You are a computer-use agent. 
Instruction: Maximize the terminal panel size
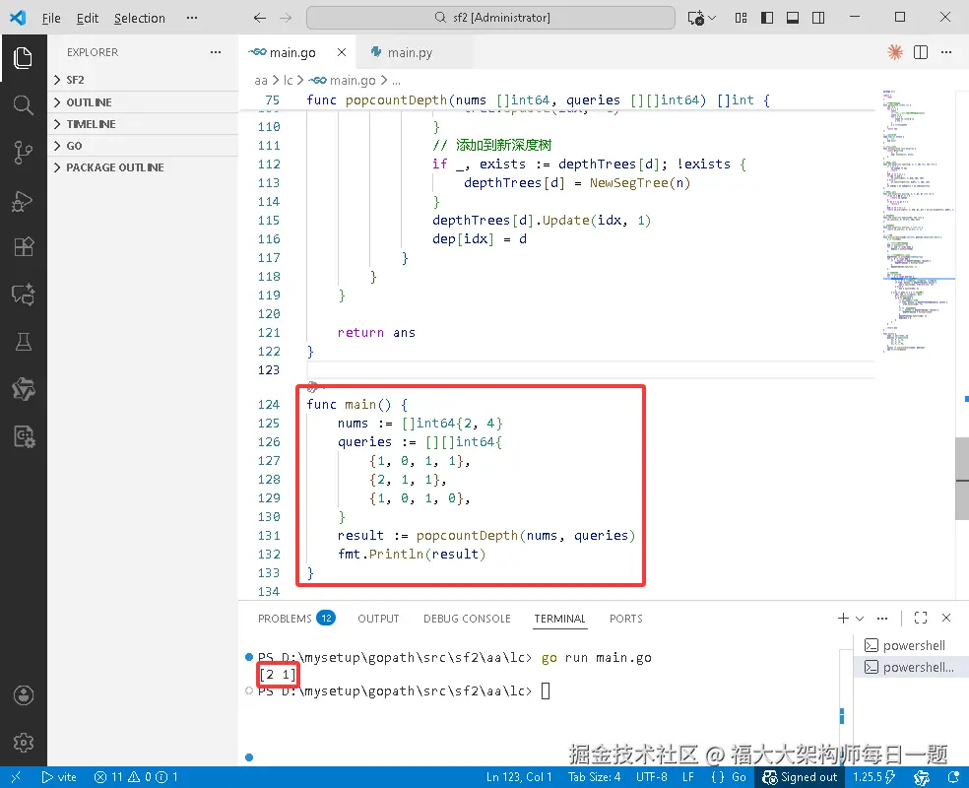920,618
